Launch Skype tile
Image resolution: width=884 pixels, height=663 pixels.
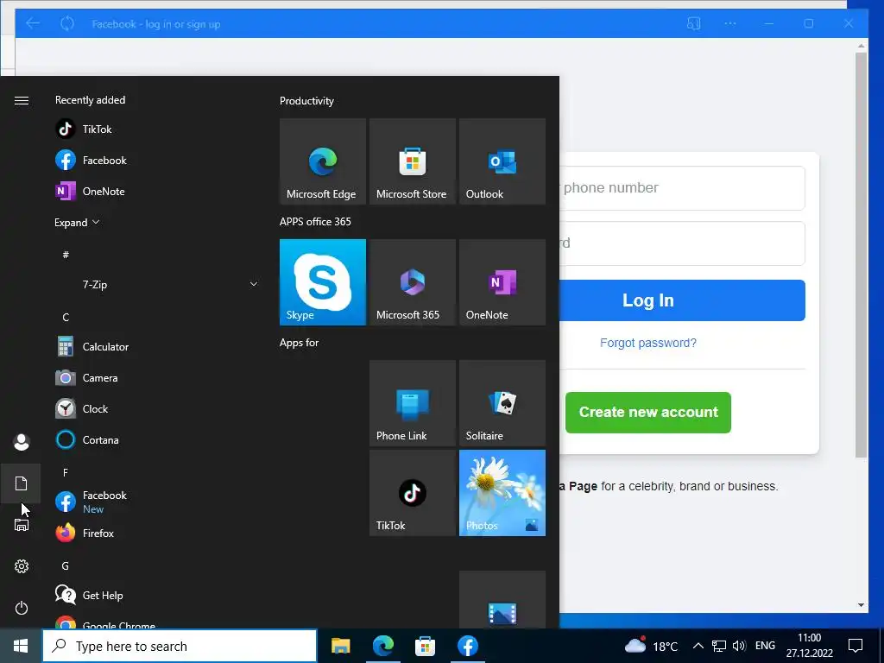click(x=323, y=282)
